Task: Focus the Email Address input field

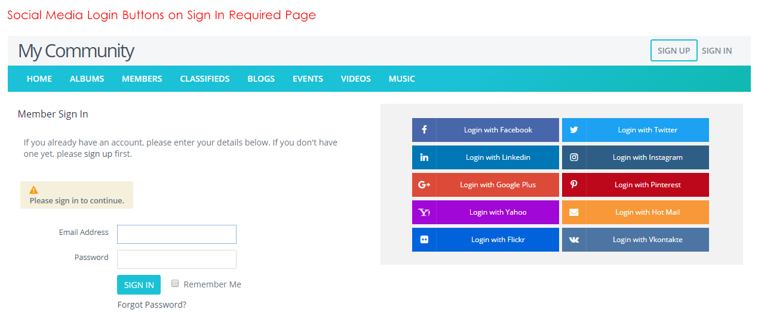Action: [x=177, y=234]
